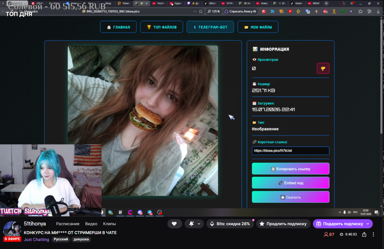This screenshot has height=249, width=384.
Task: Open the 23:50 taskbar clock
Action: (365, 212)
